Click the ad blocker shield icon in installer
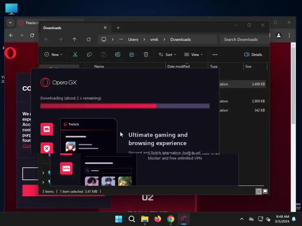 tap(47, 148)
